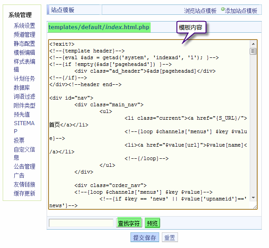Open 浏览站点模板 link
Screen dimensions: 269x248
pos(200,11)
